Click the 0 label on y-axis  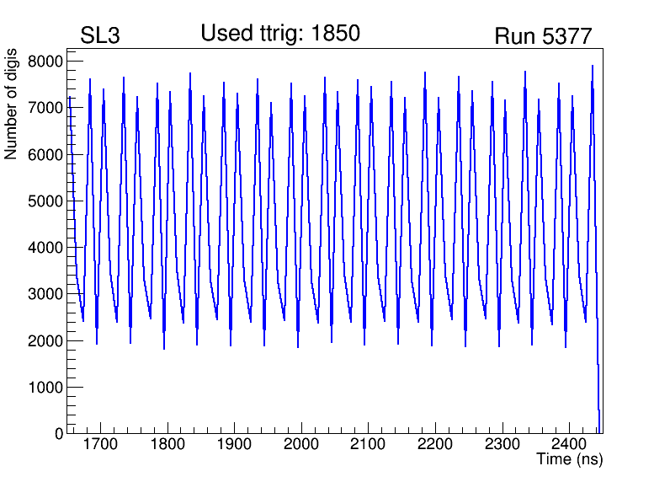pos(59,434)
